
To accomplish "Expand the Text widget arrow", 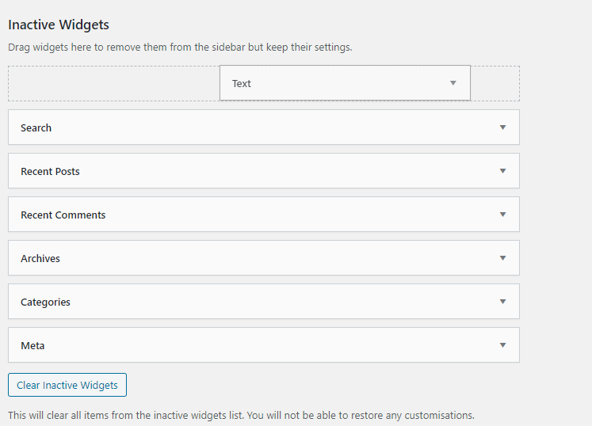I will [x=453, y=83].
